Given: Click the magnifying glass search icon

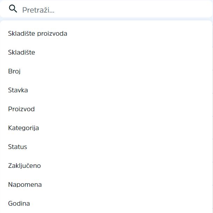Looking at the screenshot, I should coord(13,9).
